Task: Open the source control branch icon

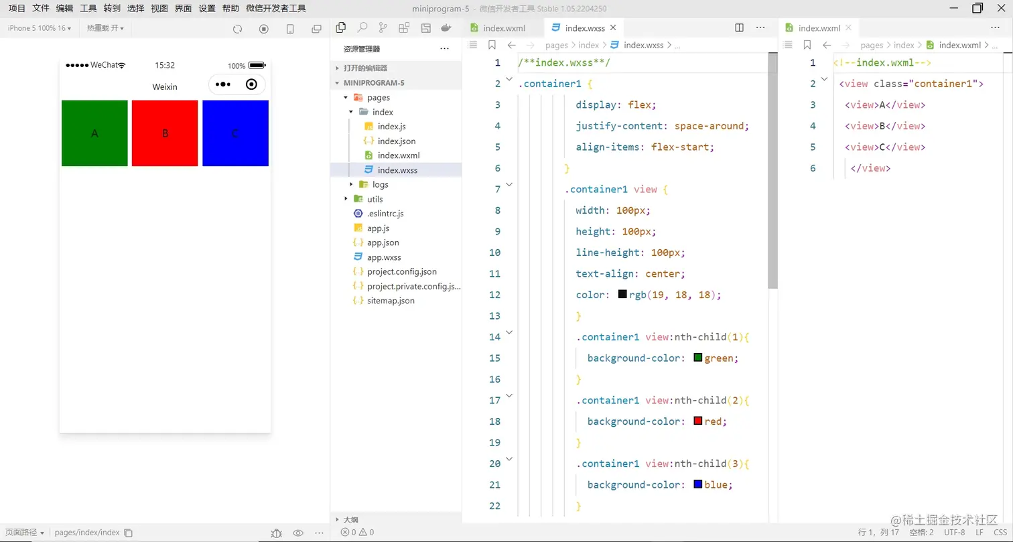Action: tap(383, 27)
